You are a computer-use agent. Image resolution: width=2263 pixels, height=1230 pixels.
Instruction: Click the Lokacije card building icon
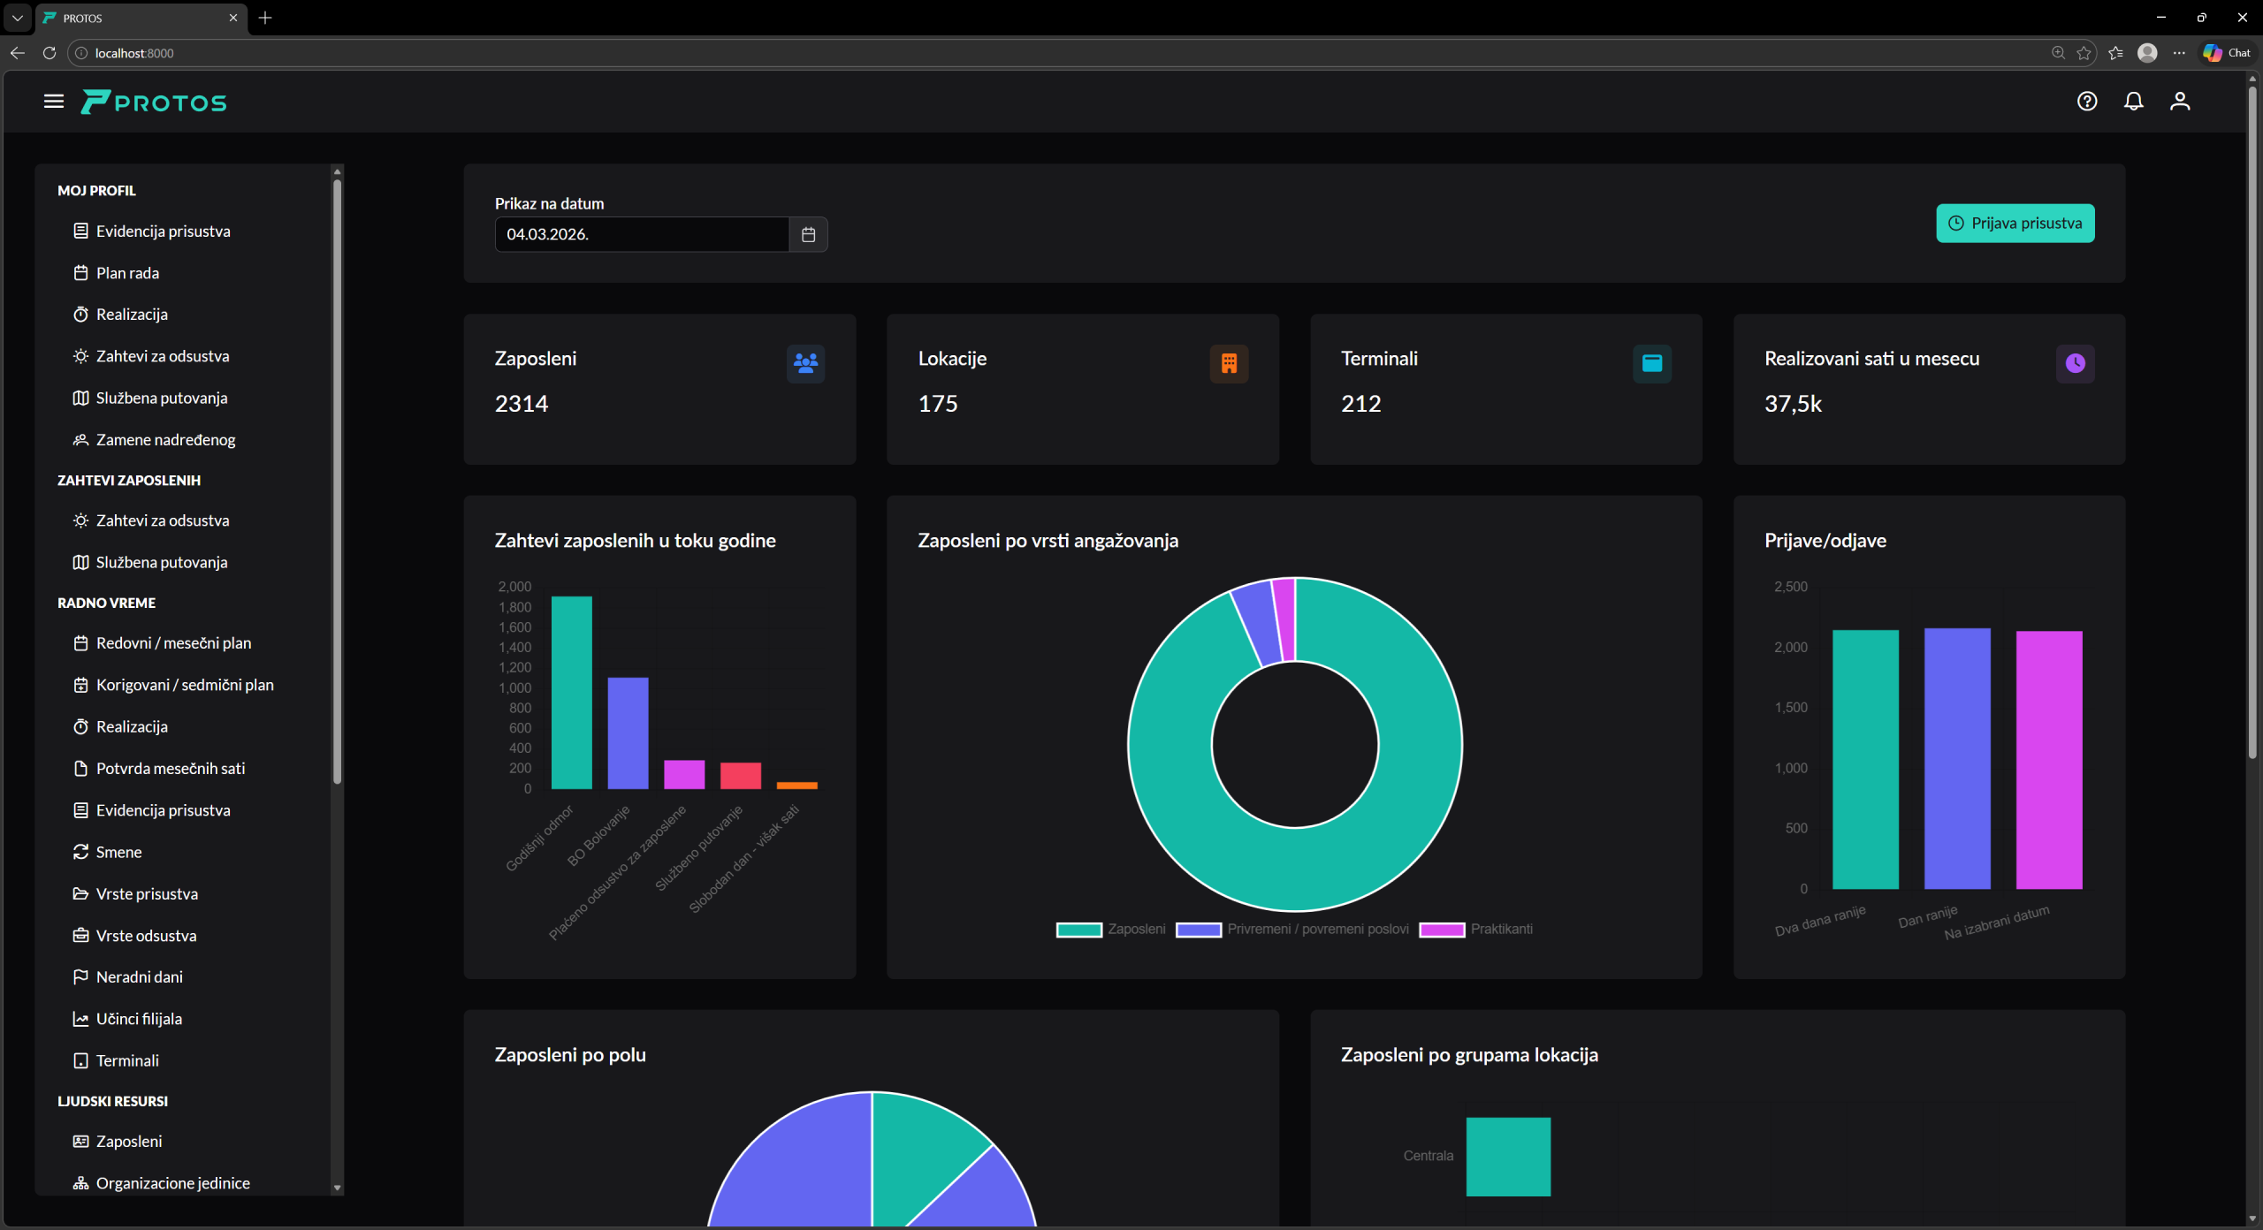(x=1229, y=363)
